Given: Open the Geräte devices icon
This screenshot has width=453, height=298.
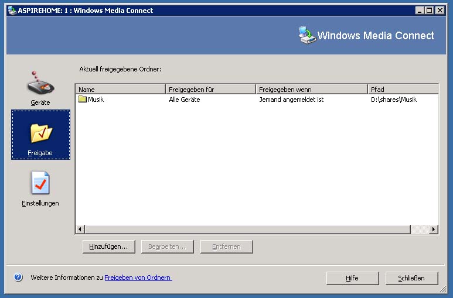Looking at the screenshot, I should pos(40,85).
